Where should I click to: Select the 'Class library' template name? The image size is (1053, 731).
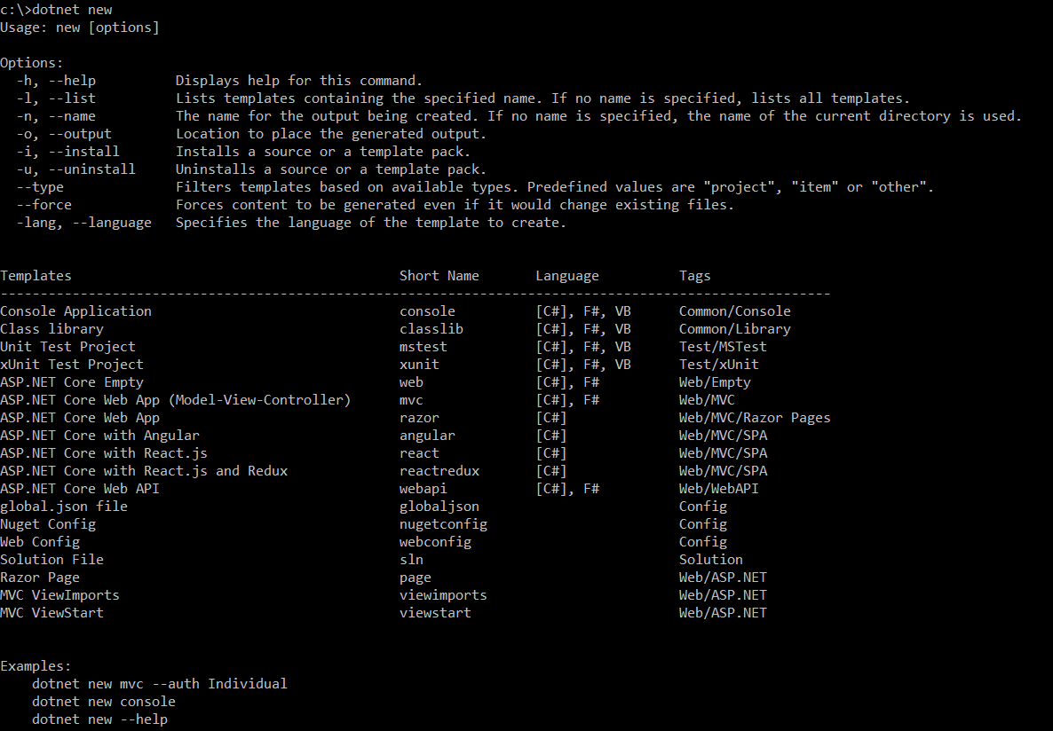51,329
